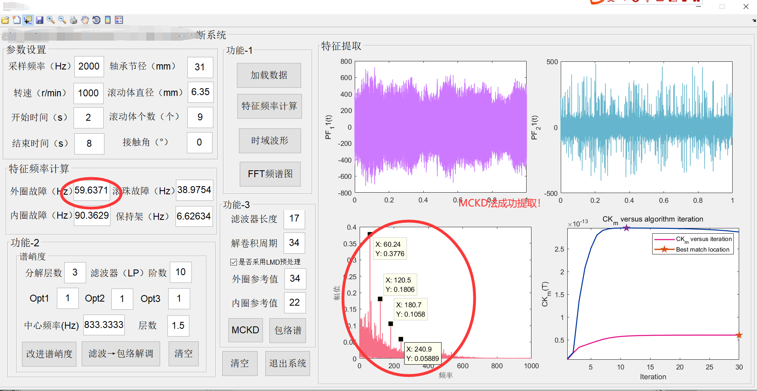Edit the 滚动体个数 field
This screenshot has height=391, width=757.
click(x=200, y=117)
